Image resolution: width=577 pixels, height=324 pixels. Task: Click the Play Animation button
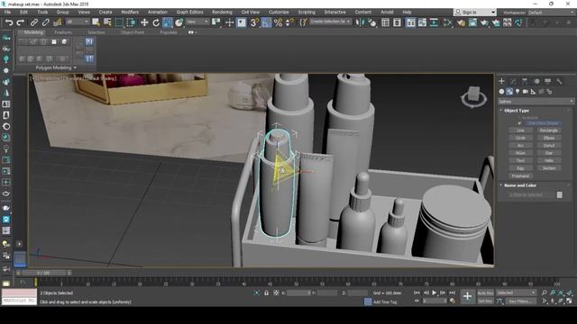pyautogui.click(x=435, y=292)
